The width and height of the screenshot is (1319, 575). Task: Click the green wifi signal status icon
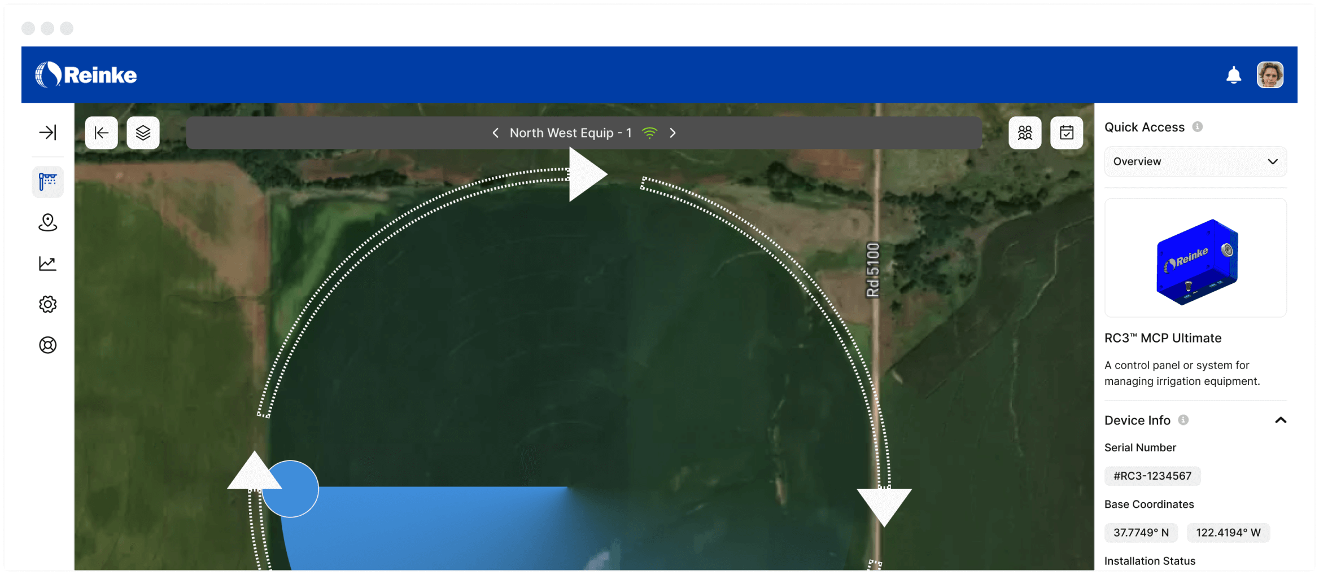pos(650,133)
